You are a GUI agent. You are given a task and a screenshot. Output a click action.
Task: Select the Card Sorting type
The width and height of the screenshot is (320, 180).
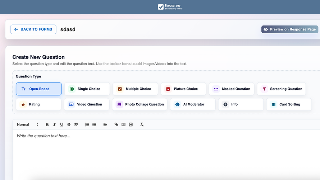pos(289,104)
